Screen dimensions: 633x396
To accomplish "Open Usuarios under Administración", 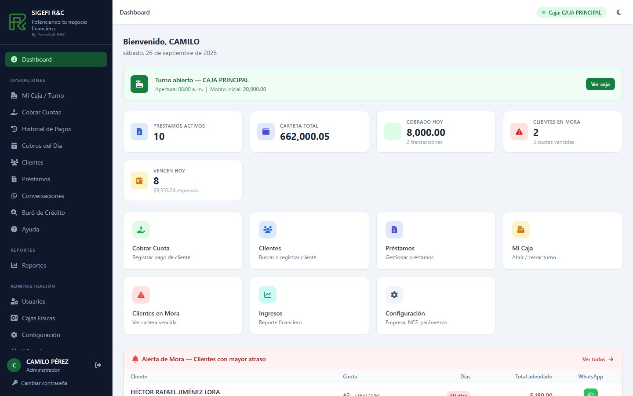I will pos(56,301).
